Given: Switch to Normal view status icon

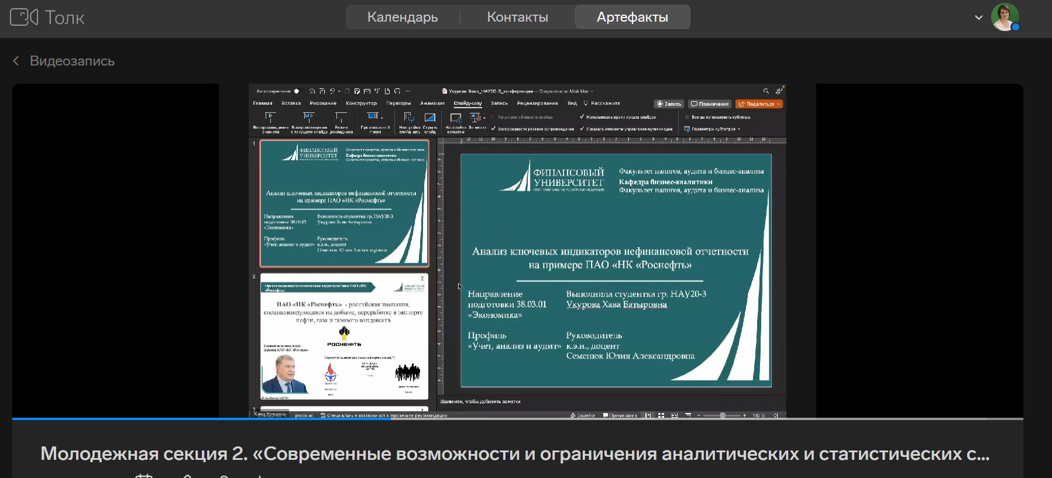Looking at the screenshot, I should (x=648, y=415).
